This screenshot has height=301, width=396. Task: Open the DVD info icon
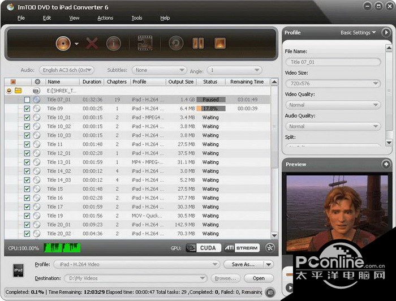pos(114,44)
